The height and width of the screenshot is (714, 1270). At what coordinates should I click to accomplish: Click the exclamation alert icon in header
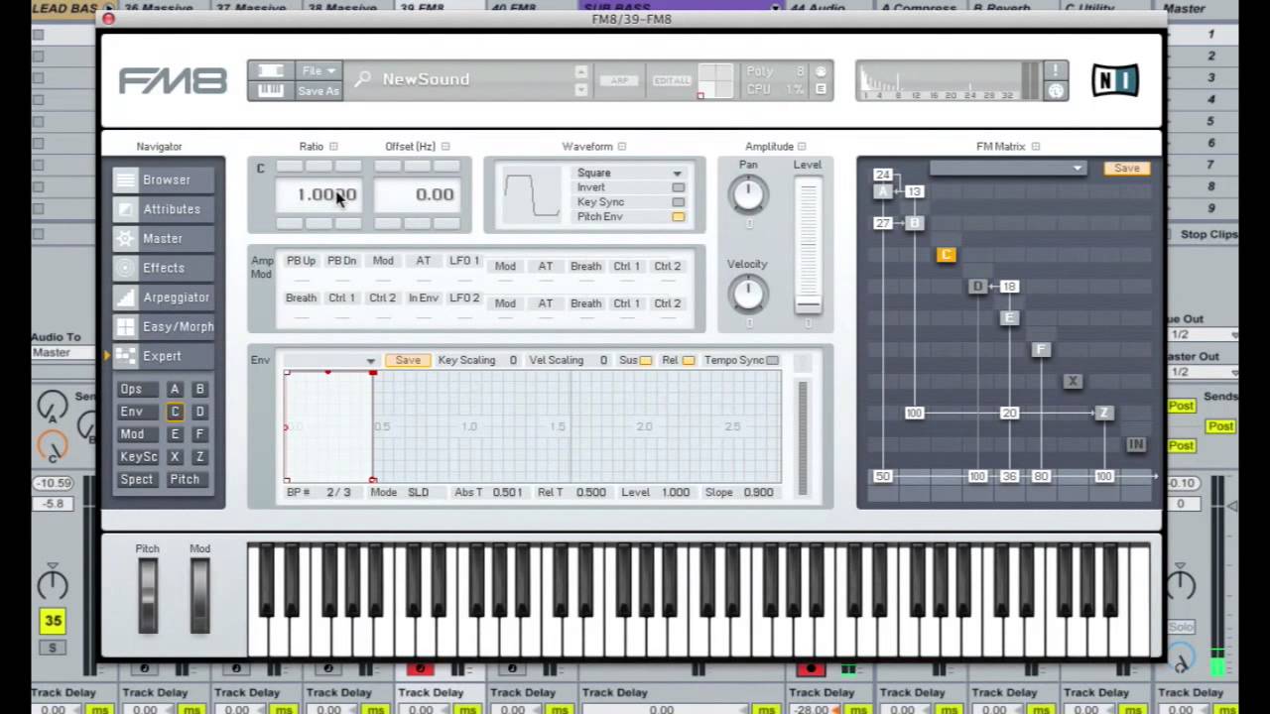pos(1056,70)
